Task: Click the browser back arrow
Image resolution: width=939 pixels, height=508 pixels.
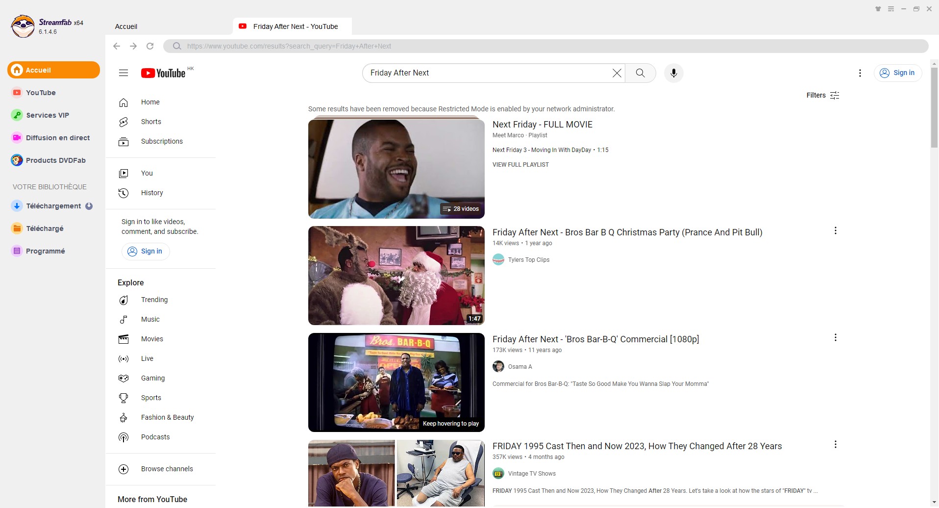Action: (117, 46)
